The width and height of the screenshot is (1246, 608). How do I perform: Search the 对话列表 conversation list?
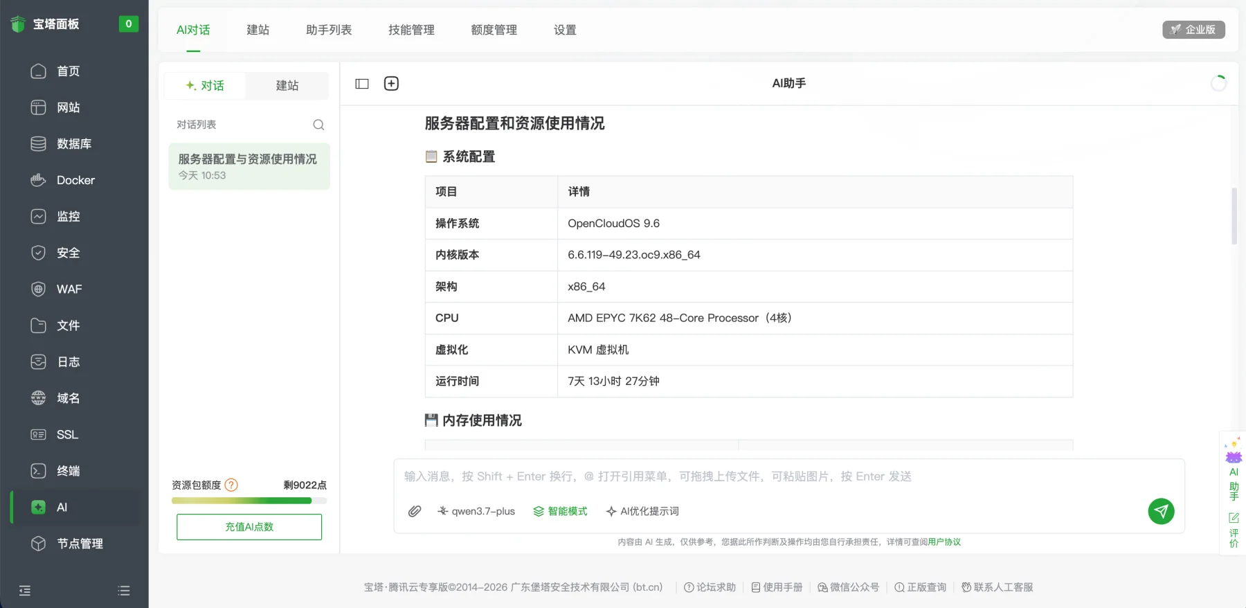point(318,125)
